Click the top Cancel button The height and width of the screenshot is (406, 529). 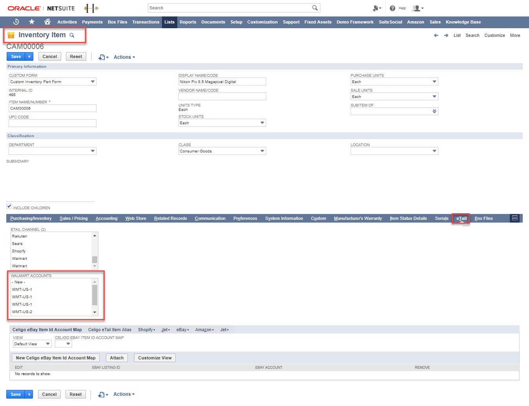[x=50, y=56]
